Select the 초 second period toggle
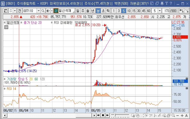This screenshot has height=119, width=190. pos(103,11)
